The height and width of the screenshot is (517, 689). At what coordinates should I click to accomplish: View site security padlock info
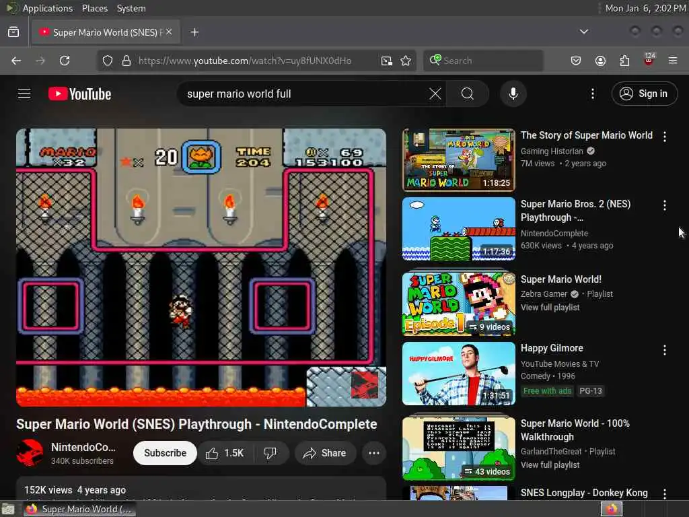pyautogui.click(x=126, y=61)
